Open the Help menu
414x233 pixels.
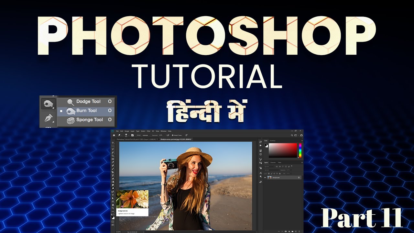[169, 131]
